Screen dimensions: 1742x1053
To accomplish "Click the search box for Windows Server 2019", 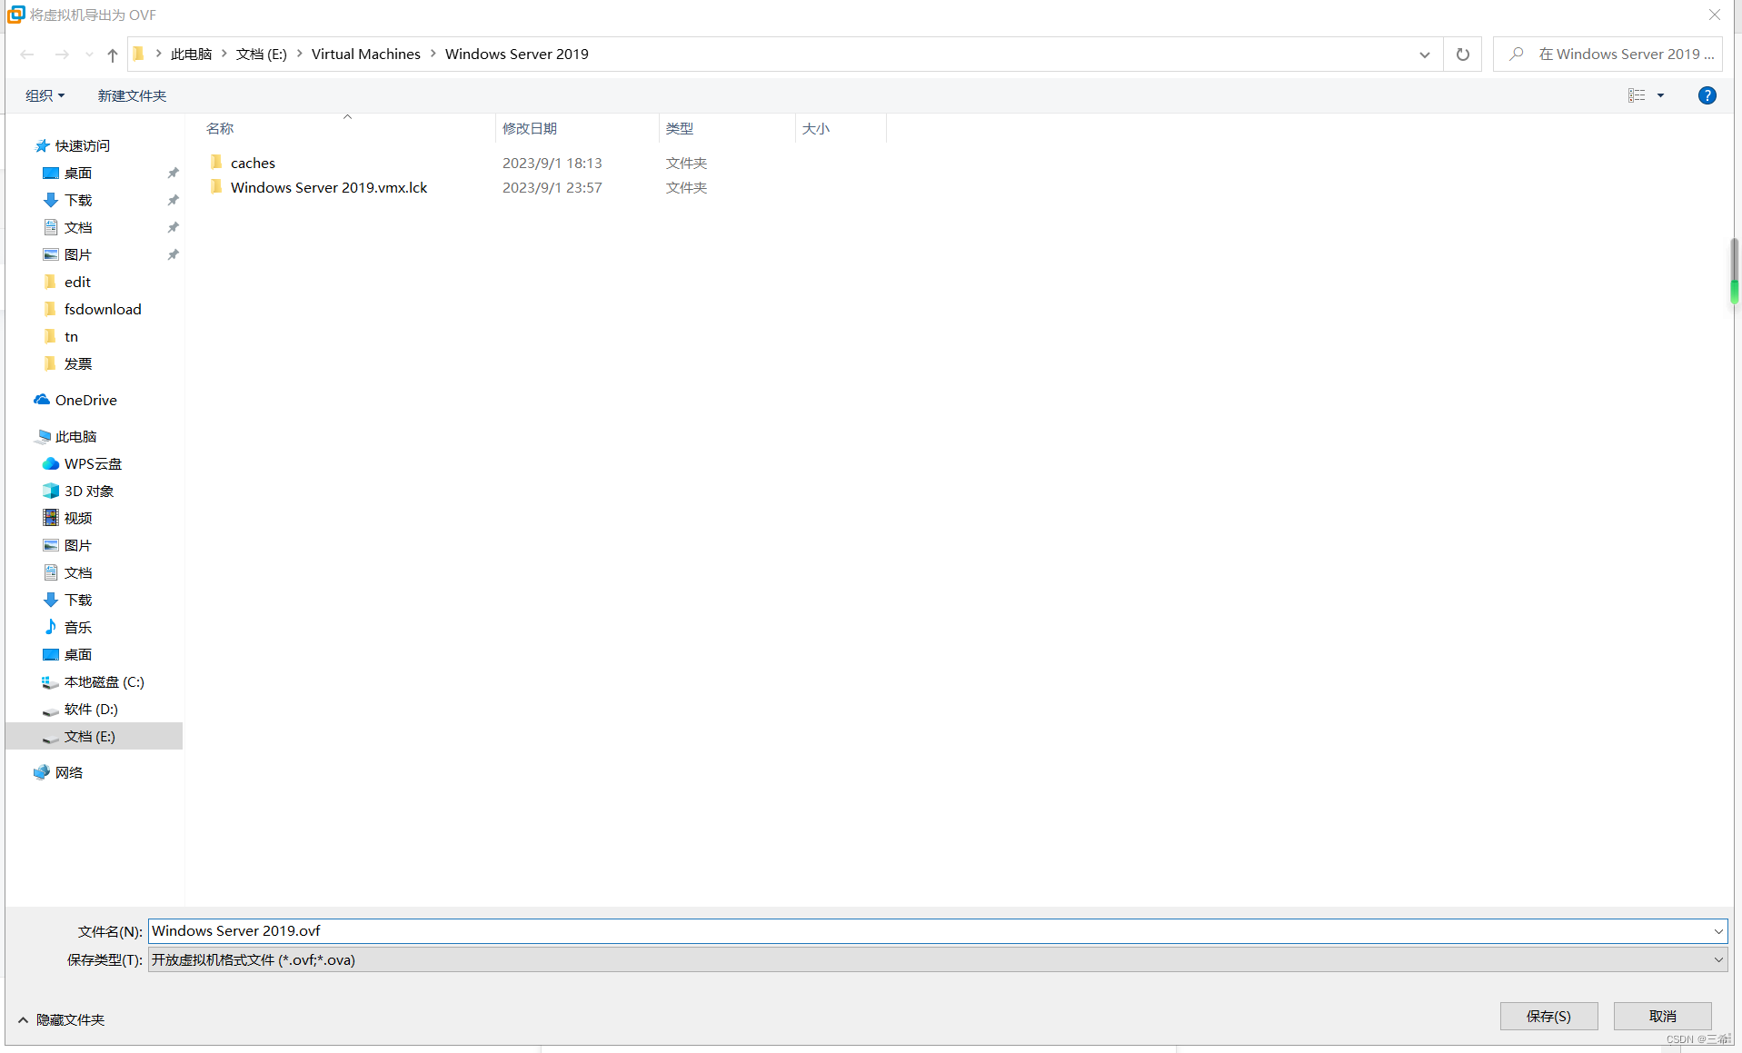I will point(1608,55).
